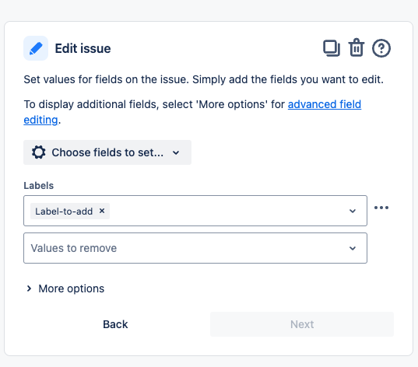Click the blue pencil Edit issue icon
The image size is (418, 367).
(36, 48)
